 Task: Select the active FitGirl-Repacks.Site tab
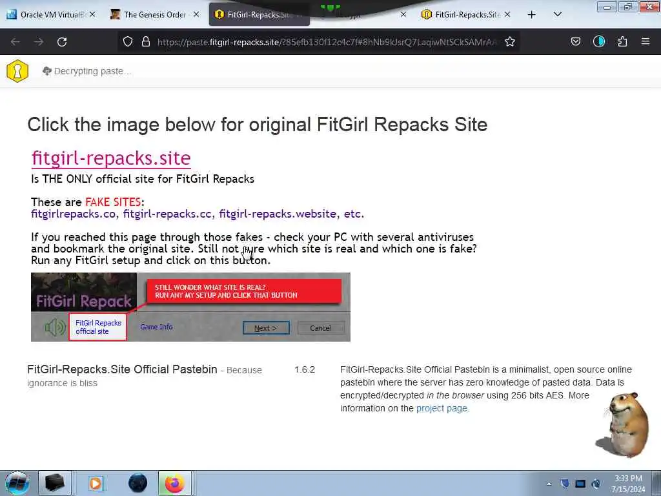point(259,14)
